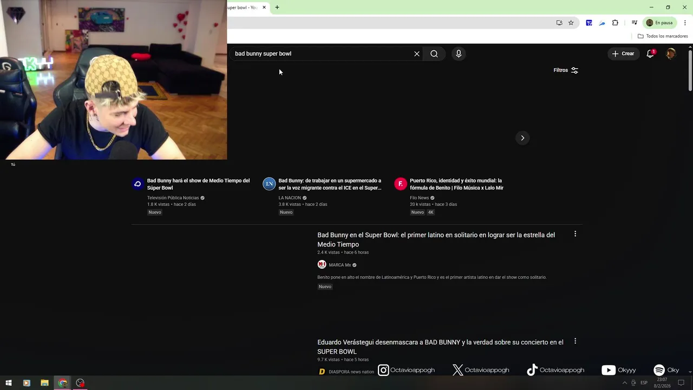Click the DIASPORA news nation channel avatar
This screenshot has width=693, height=390.
[322, 372]
